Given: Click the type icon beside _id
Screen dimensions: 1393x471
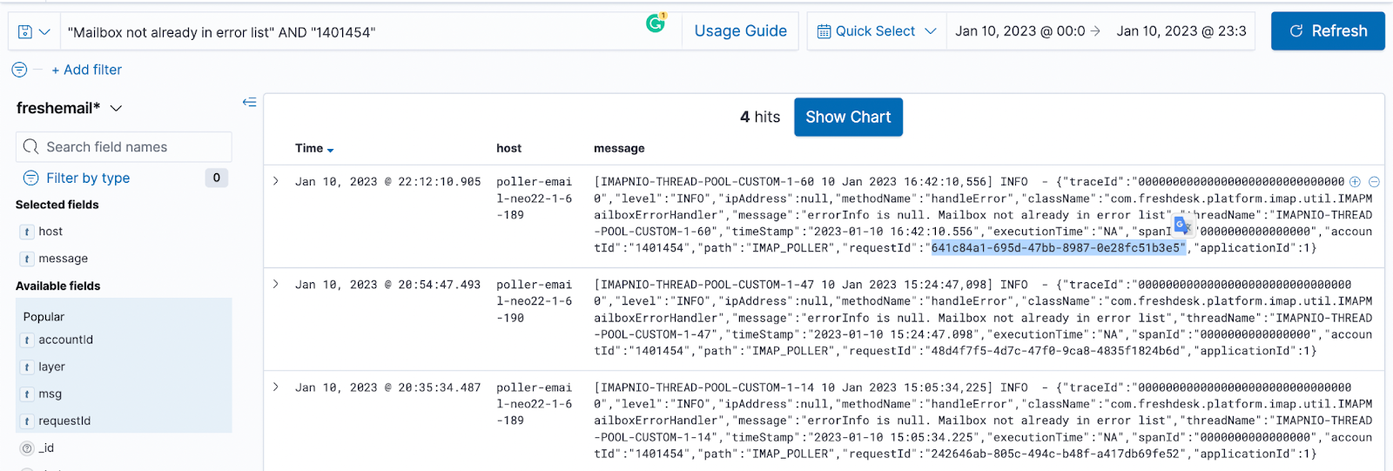Looking at the screenshot, I should (x=27, y=447).
